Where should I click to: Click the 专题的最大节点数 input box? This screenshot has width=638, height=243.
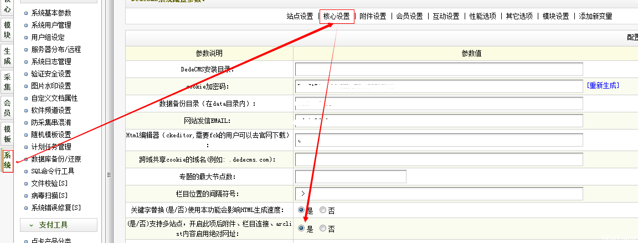[x=351, y=177]
